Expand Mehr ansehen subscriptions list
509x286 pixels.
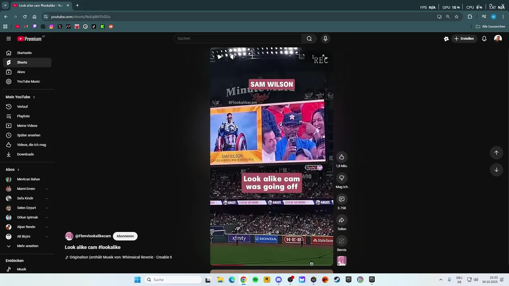27,246
